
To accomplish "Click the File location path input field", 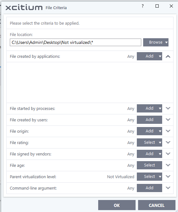I will [x=75, y=42].
